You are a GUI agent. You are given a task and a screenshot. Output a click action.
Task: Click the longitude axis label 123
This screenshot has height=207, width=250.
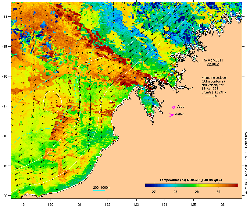pyautogui.click(x=136, y=205)
